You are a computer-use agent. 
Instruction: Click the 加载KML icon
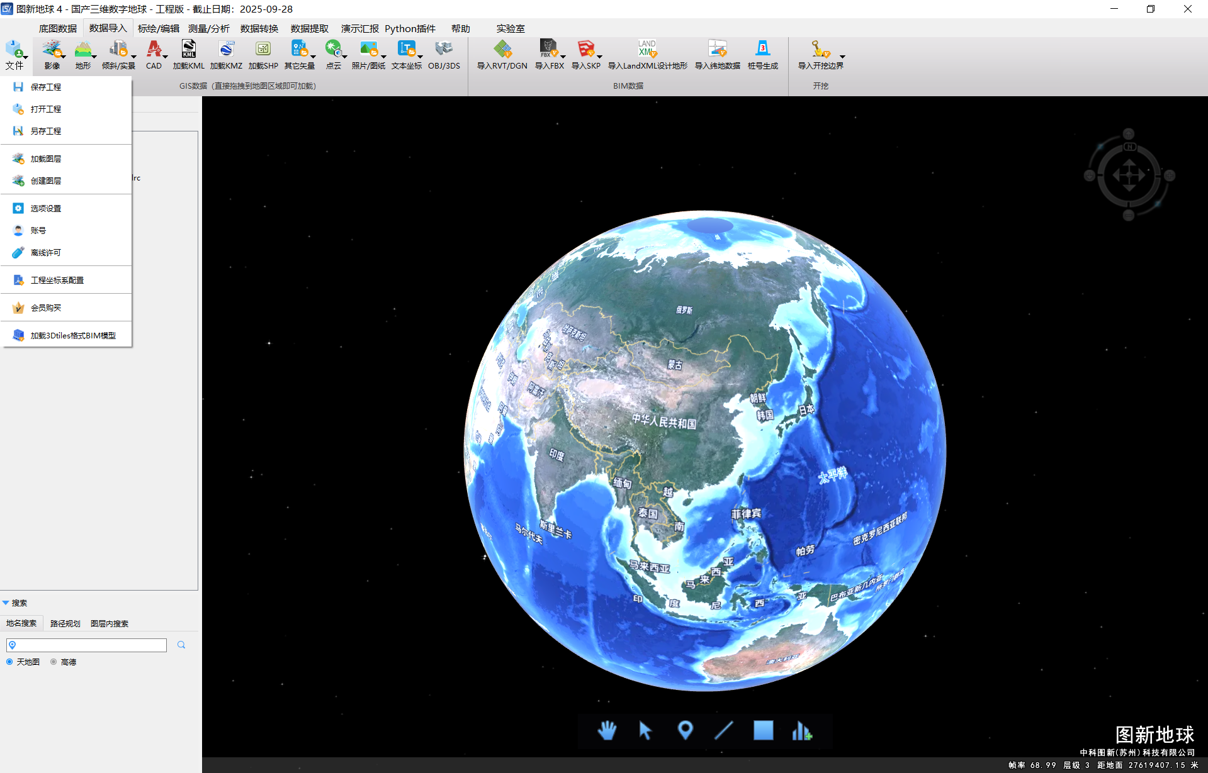[x=188, y=49]
